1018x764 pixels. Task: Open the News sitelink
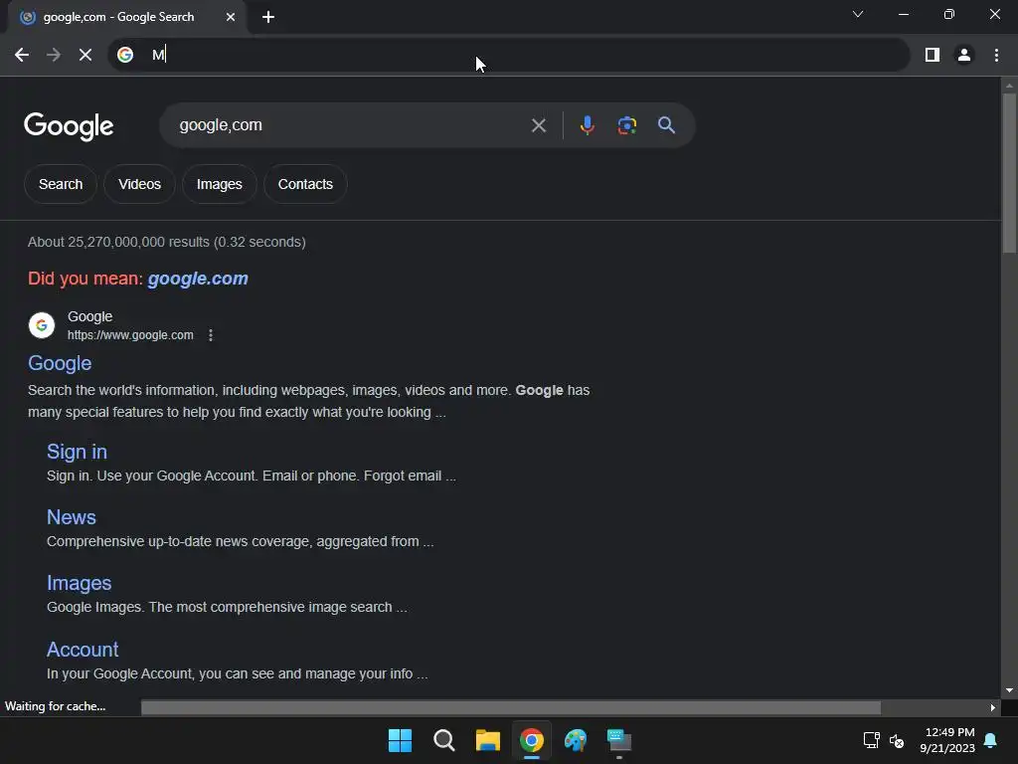pos(72,517)
